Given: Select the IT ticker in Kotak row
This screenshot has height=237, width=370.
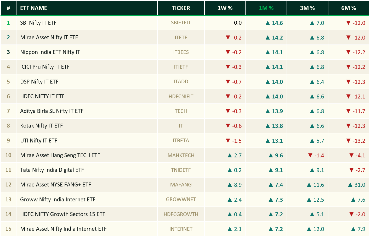Looking at the screenshot, I should coord(181,126).
